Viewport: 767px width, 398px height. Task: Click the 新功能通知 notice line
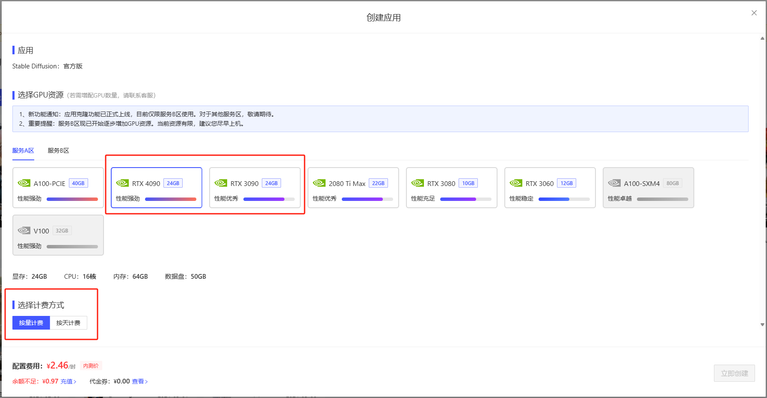pos(148,114)
